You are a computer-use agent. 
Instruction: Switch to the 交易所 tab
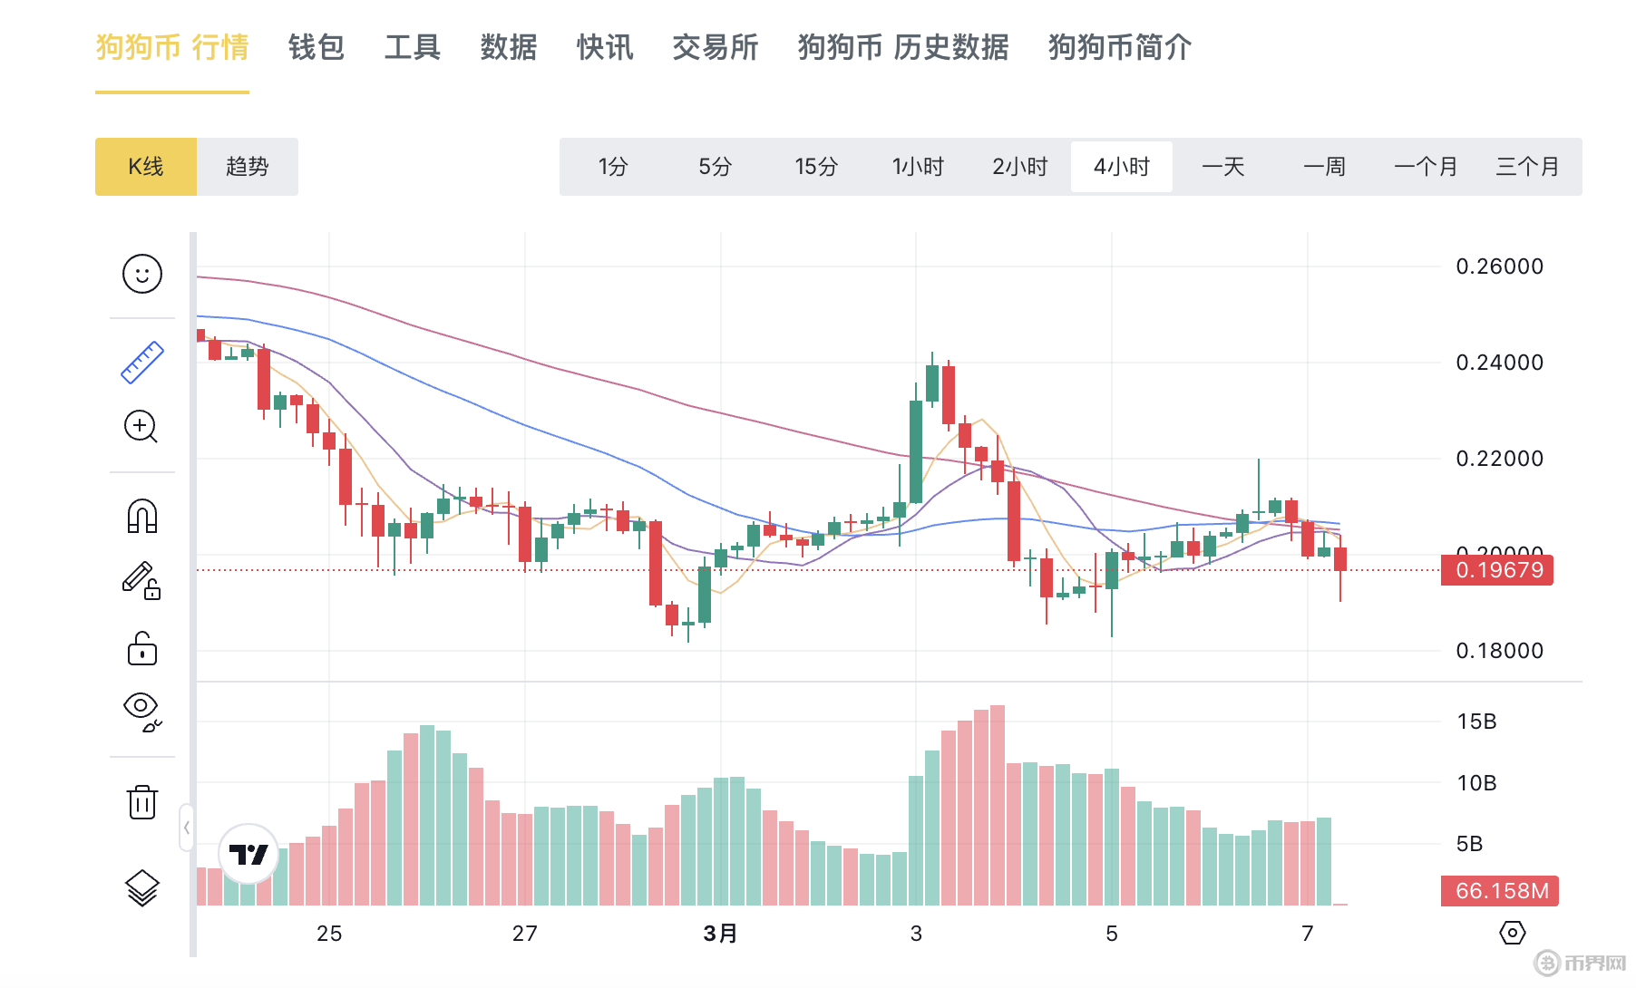click(x=715, y=49)
